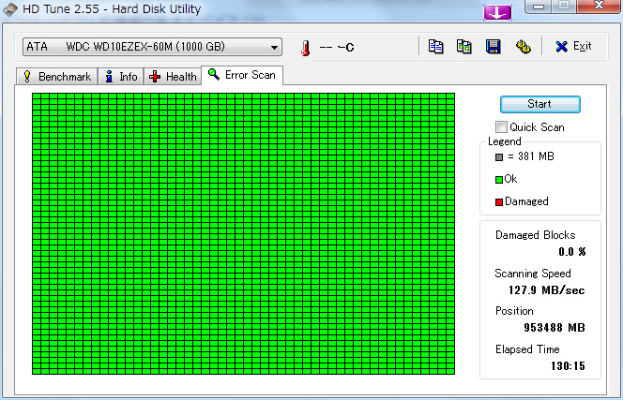The width and height of the screenshot is (623, 400).
Task: Enable the Quick Scan checkbox
Action: click(x=501, y=127)
